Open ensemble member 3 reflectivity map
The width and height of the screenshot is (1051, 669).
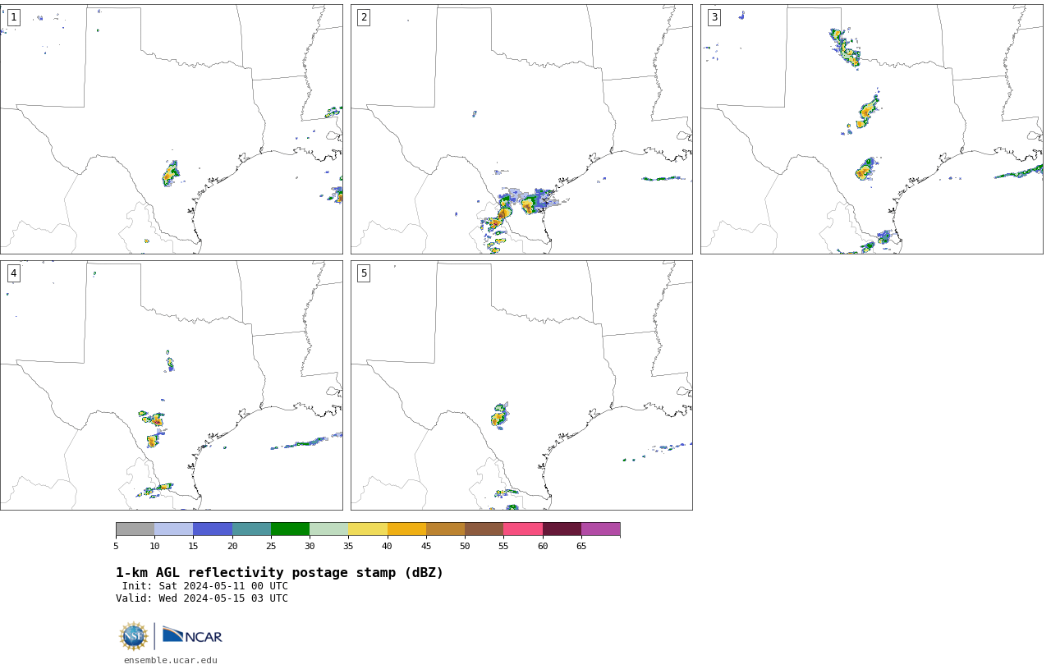click(x=871, y=129)
